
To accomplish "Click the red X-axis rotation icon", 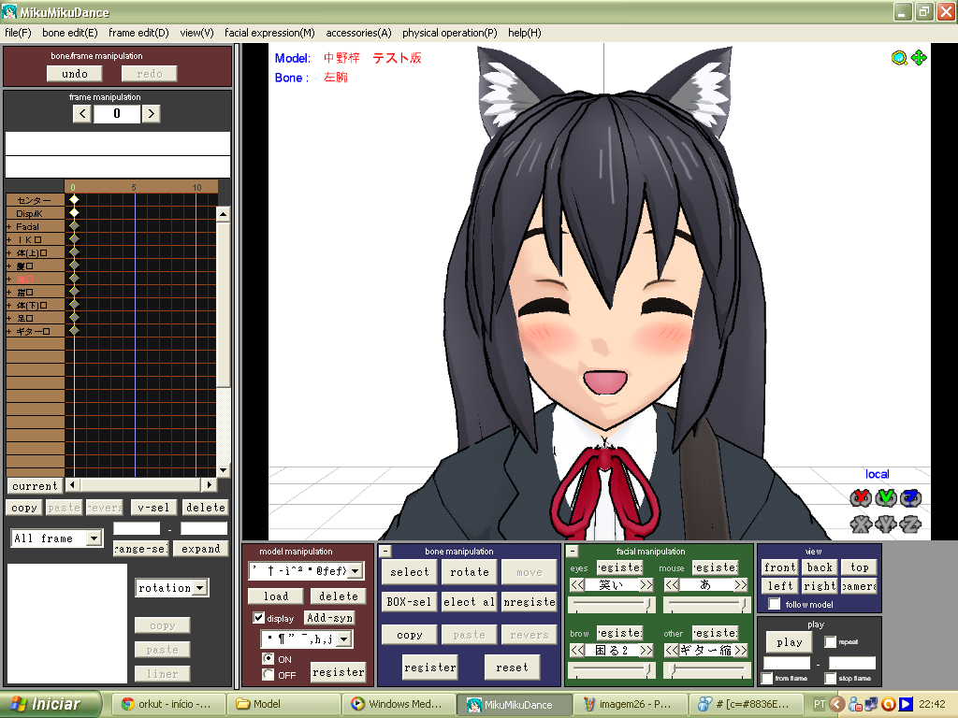I will click(x=861, y=498).
